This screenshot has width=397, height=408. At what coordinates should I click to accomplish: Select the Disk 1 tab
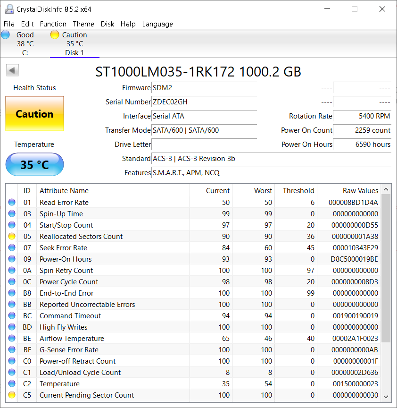(x=74, y=44)
